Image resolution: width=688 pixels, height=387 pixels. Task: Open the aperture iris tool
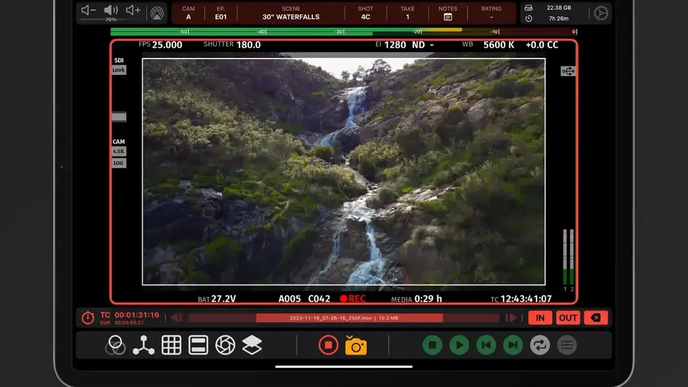(225, 346)
